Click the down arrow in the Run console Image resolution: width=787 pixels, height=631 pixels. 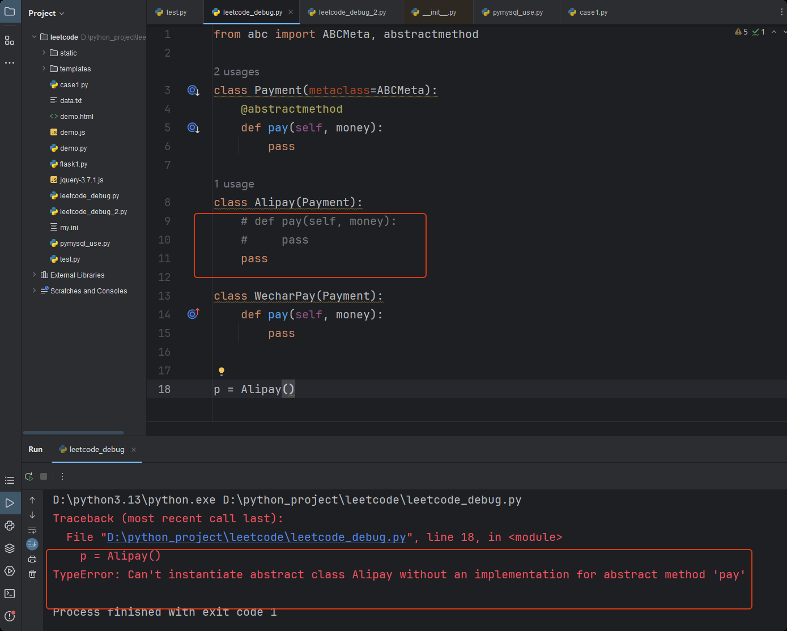(x=32, y=515)
